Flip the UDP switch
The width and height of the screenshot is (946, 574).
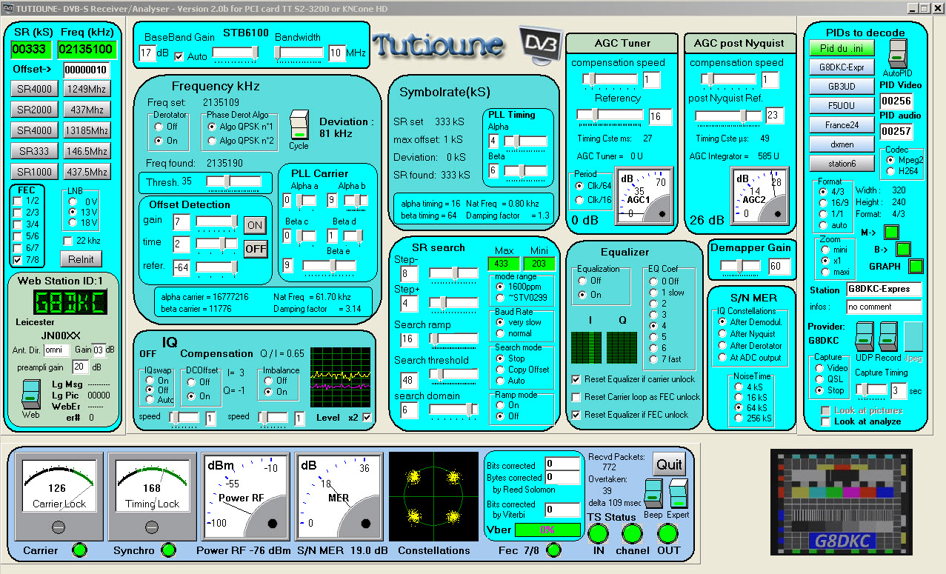(x=865, y=337)
